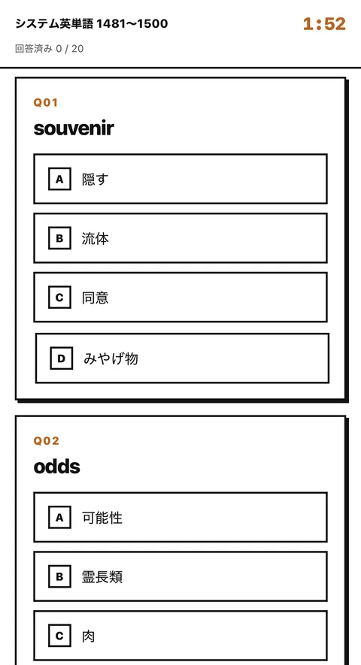Image resolution: width=361 pixels, height=665 pixels.
Task: Select answer 隠す for souvenir
Action: (180, 179)
